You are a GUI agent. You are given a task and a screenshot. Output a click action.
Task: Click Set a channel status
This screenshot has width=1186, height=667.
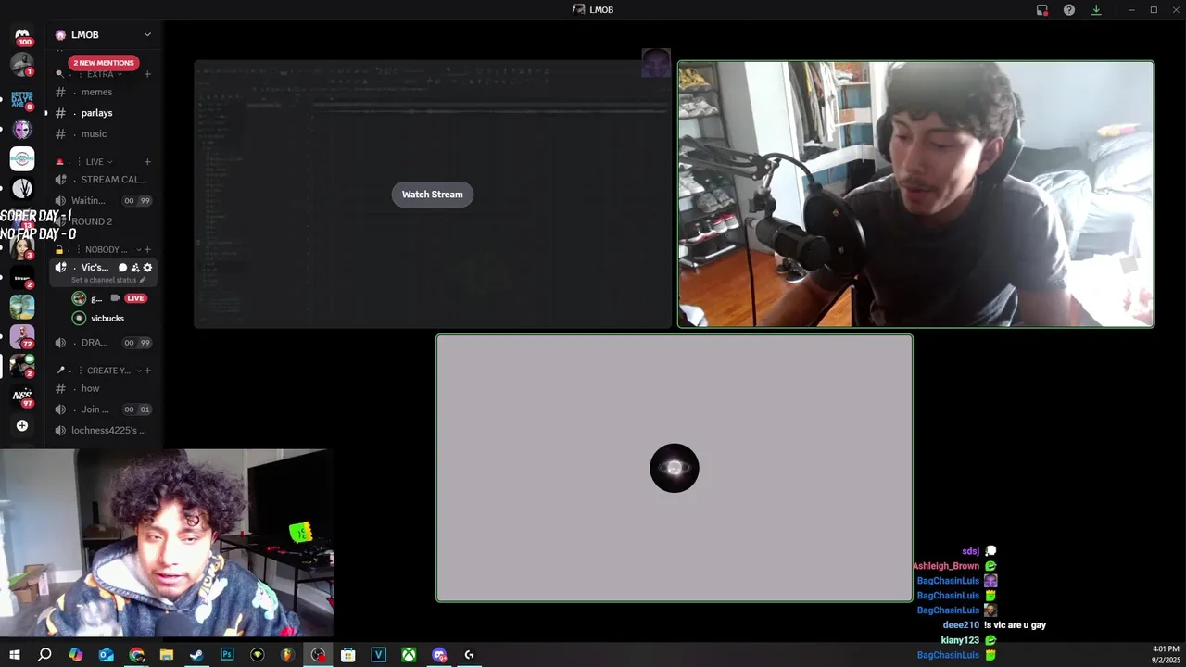104,280
